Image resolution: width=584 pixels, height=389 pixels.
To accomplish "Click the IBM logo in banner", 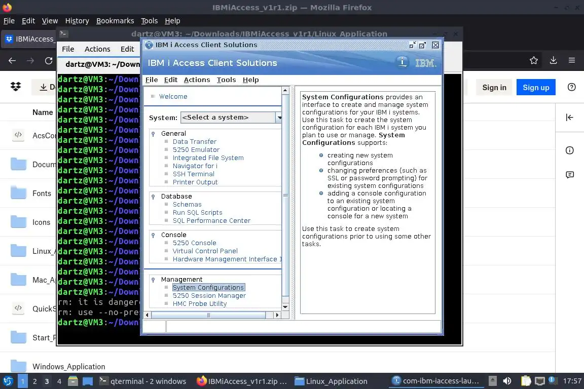I will (425, 63).
